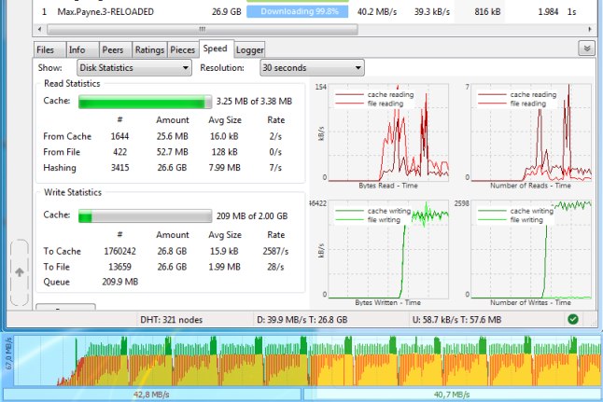Viewport: 603px width, 402px height.
Task: Click the torrent list horizontal scrollbar thumb
Action: (203, 29)
